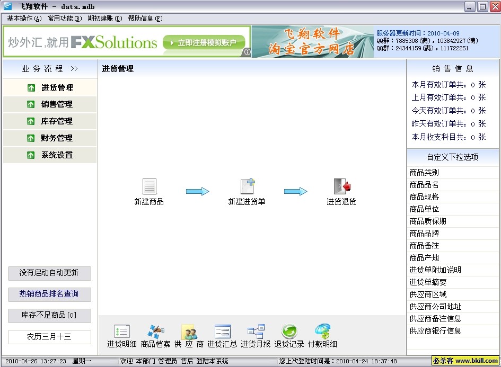Click green arrow icon beside 系统设置

tap(31, 155)
